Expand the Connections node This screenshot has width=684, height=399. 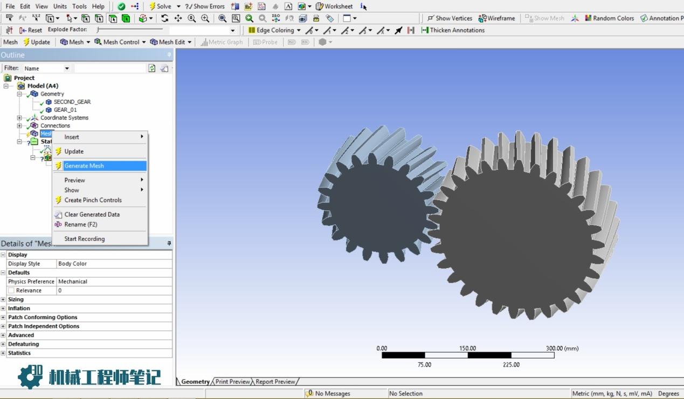click(19, 126)
